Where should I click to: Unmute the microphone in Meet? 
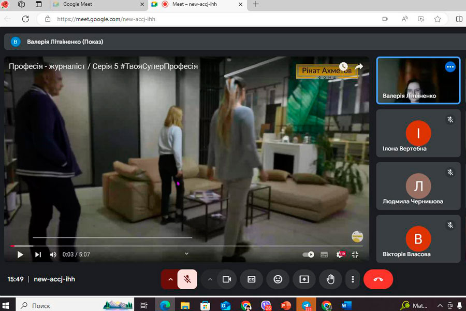[x=187, y=279]
